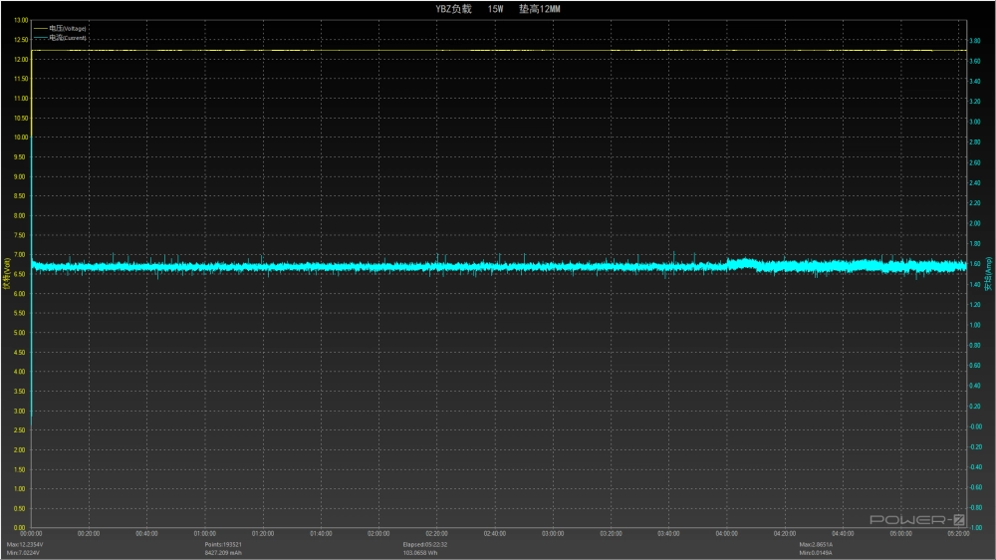Viewport: 996px width, 560px height.
Task: Click the 00:20:00 time axis label
Action: coord(89,534)
